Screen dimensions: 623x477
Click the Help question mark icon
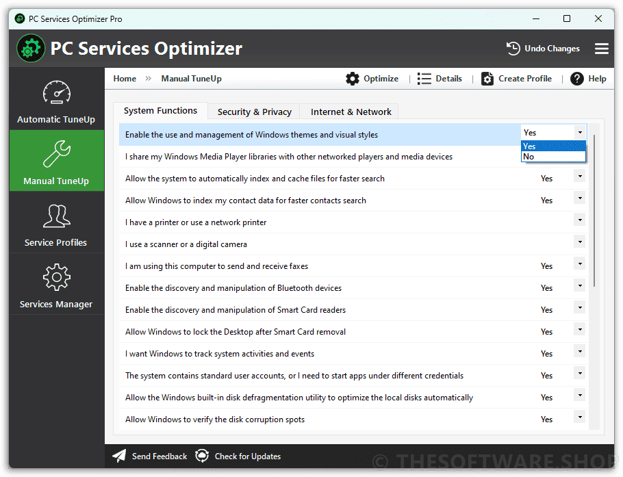[576, 79]
